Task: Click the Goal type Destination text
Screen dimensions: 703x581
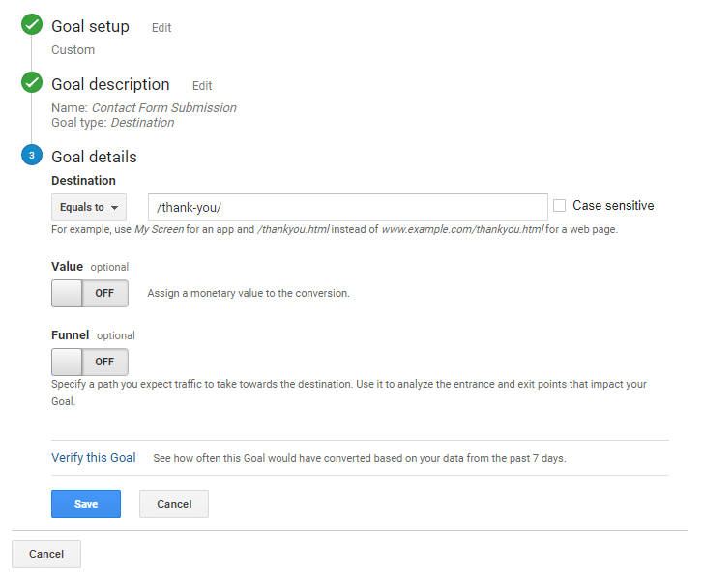Action: (142, 123)
